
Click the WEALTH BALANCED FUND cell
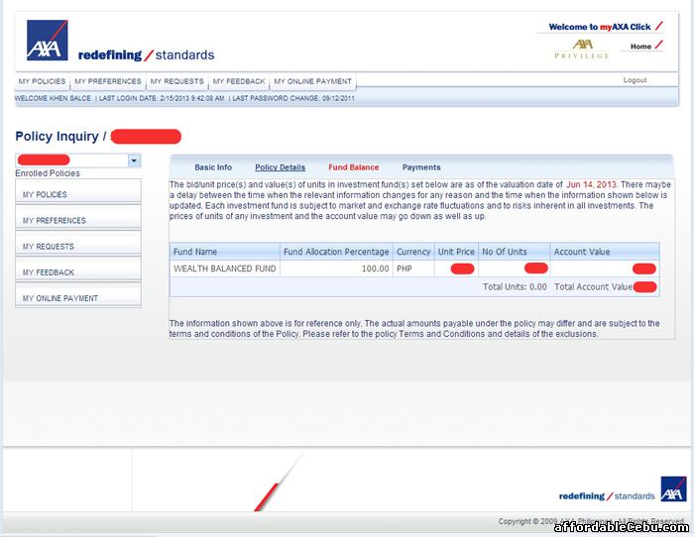click(x=225, y=268)
